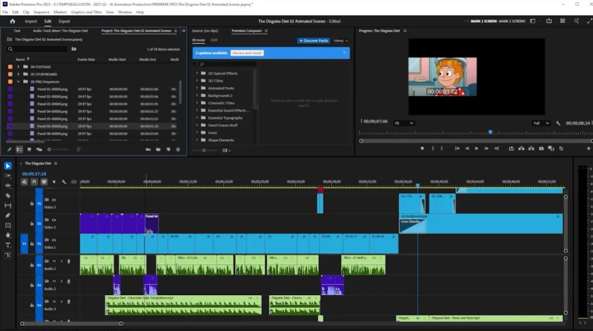The height and width of the screenshot is (331, 593).
Task: Step back one frame in Program monitor
Action: coord(467,149)
